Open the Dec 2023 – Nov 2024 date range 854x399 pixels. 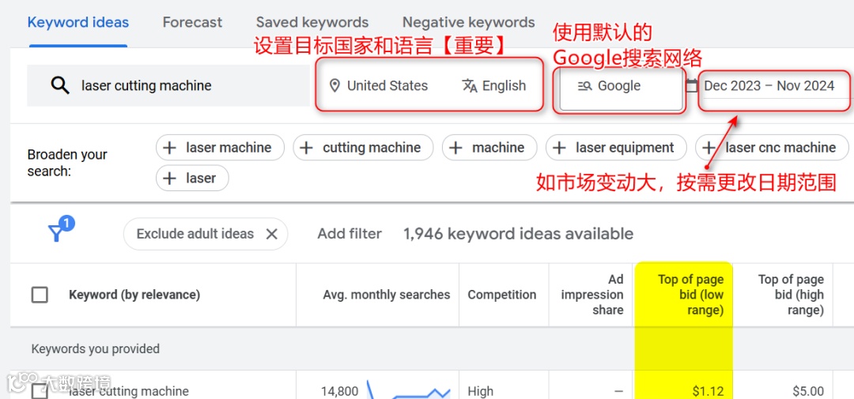[x=769, y=86]
